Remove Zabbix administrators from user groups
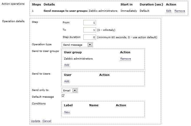Screen dimensions: 191x126 tap(125, 59)
